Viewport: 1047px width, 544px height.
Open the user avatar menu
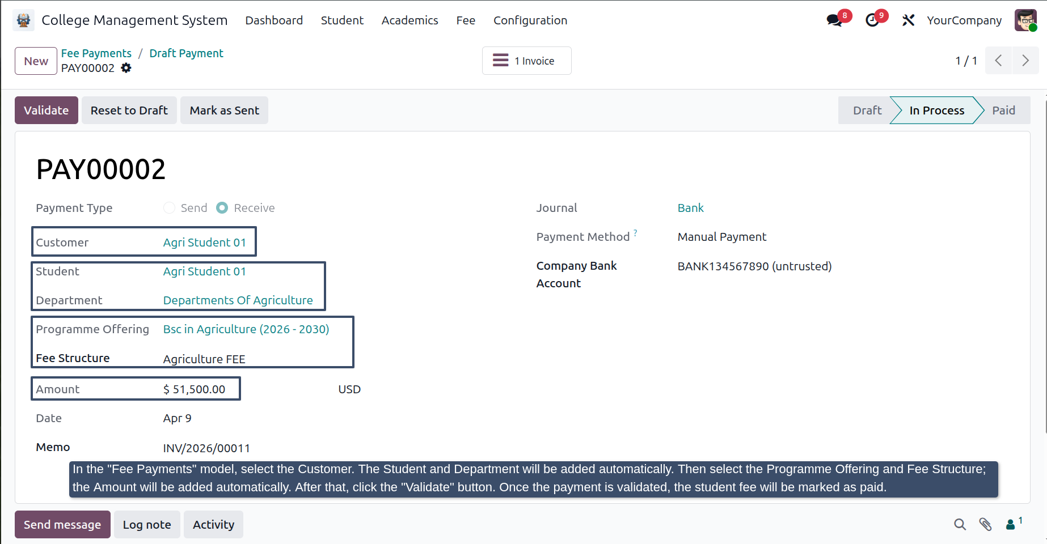tap(1025, 20)
